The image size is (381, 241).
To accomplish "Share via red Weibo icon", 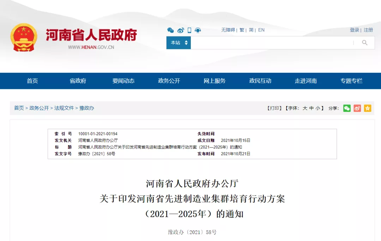I will [x=357, y=108].
